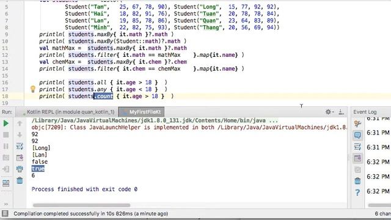This screenshot has height=220, width=391.
Task: Toggle Event Log balloon notifications icon
Action: click(357, 135)
